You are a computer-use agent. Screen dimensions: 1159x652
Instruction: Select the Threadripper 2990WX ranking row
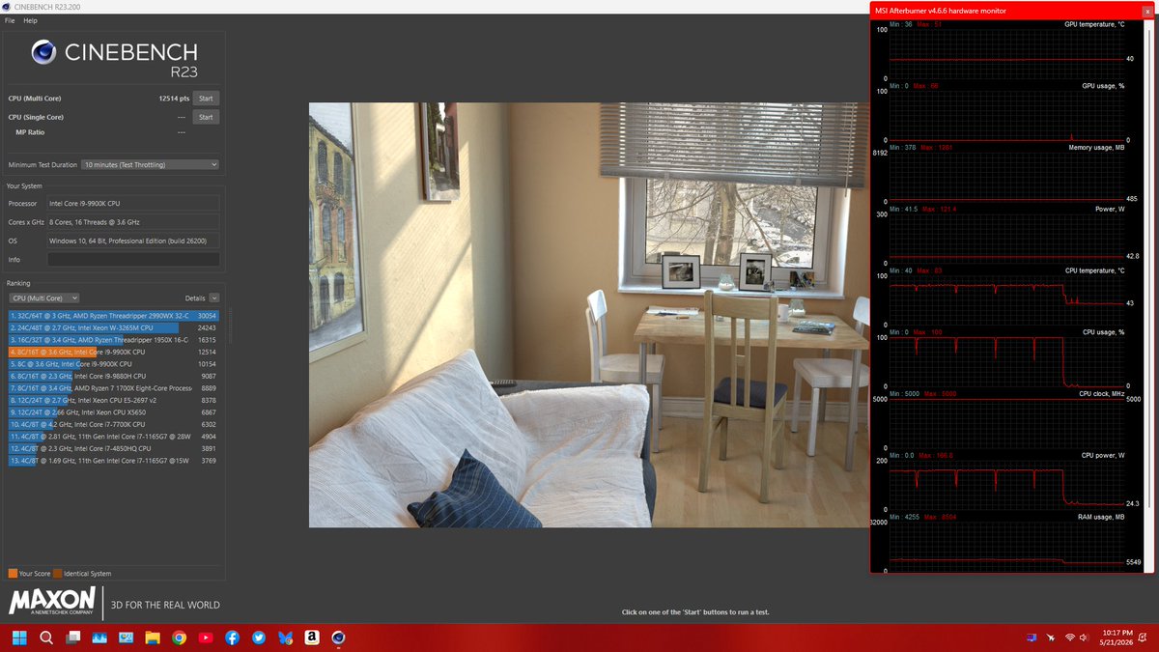[x=114, y=316]
